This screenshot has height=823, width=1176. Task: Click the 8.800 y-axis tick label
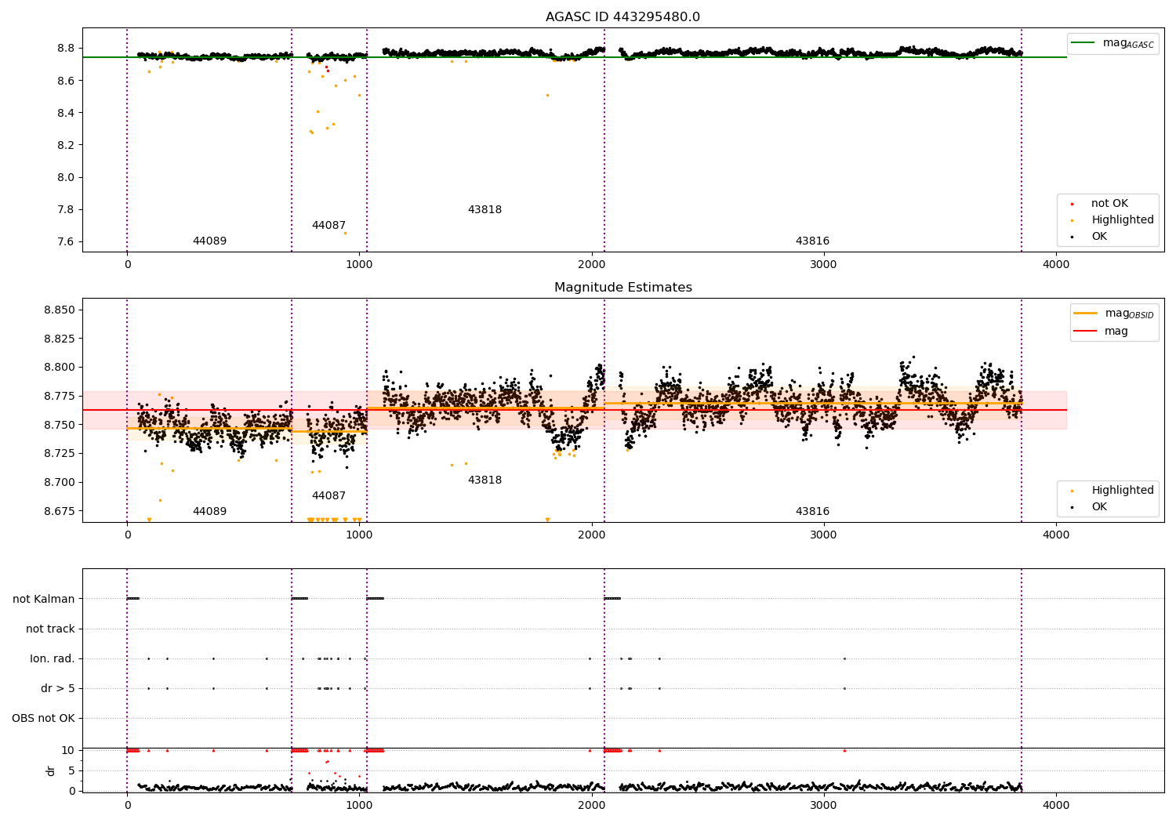click(60, 368)
